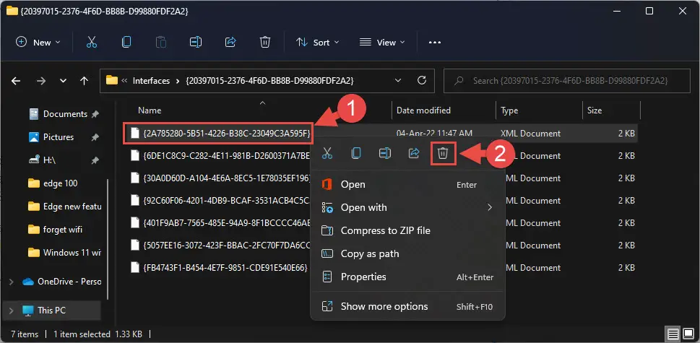Viewport: 700px width, 343px height.
Task: Open the View dropdown menu
Action: [382, 43]
